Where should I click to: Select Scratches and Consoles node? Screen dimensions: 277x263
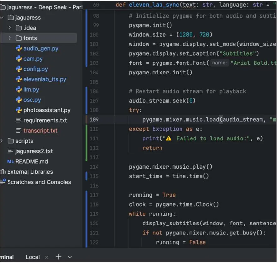pyautogui.click(x=39, y=182)
